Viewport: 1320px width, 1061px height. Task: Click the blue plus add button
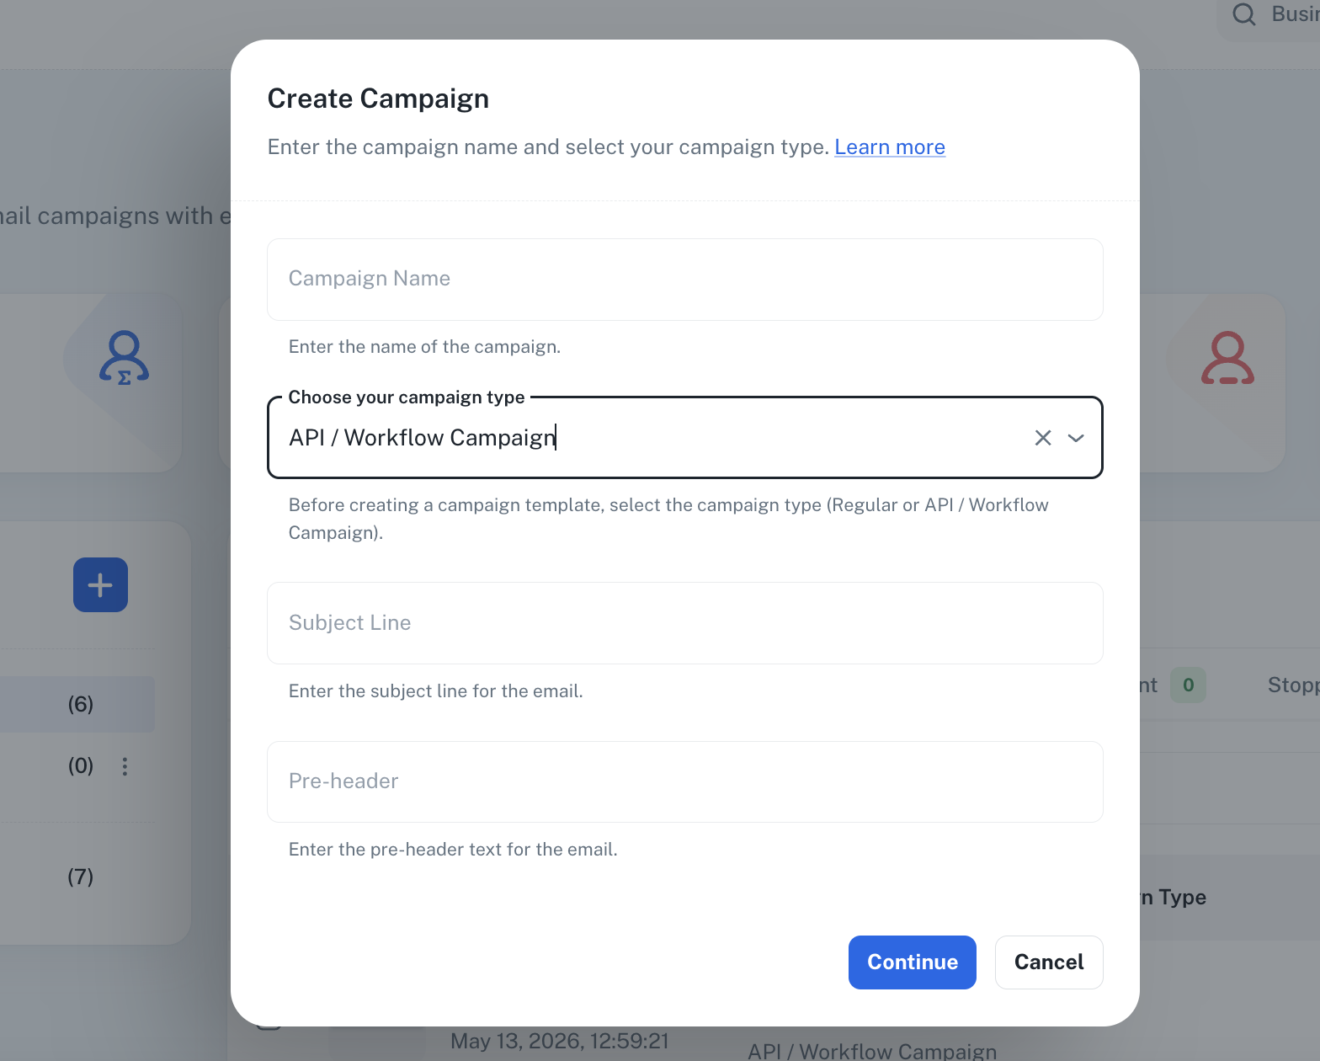[x=100, y=584]
